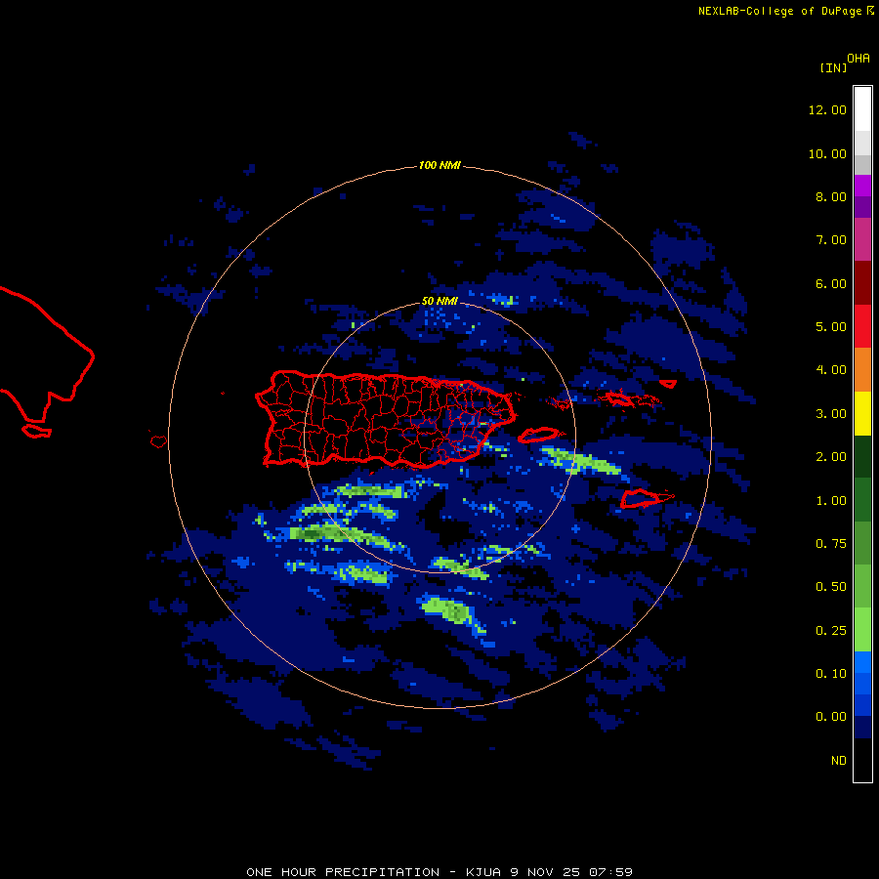The height and width of the screenshot is (879, 879).
Task: Click the 10.00 legend value
Action: pos(827,153)
